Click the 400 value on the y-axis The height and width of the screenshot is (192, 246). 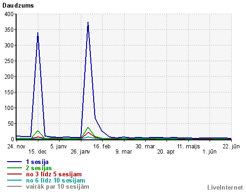pos(9,14)
